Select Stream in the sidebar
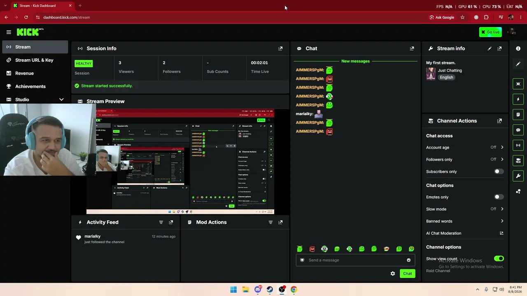Screen dimensions: 527x296 tap(35, 47)
